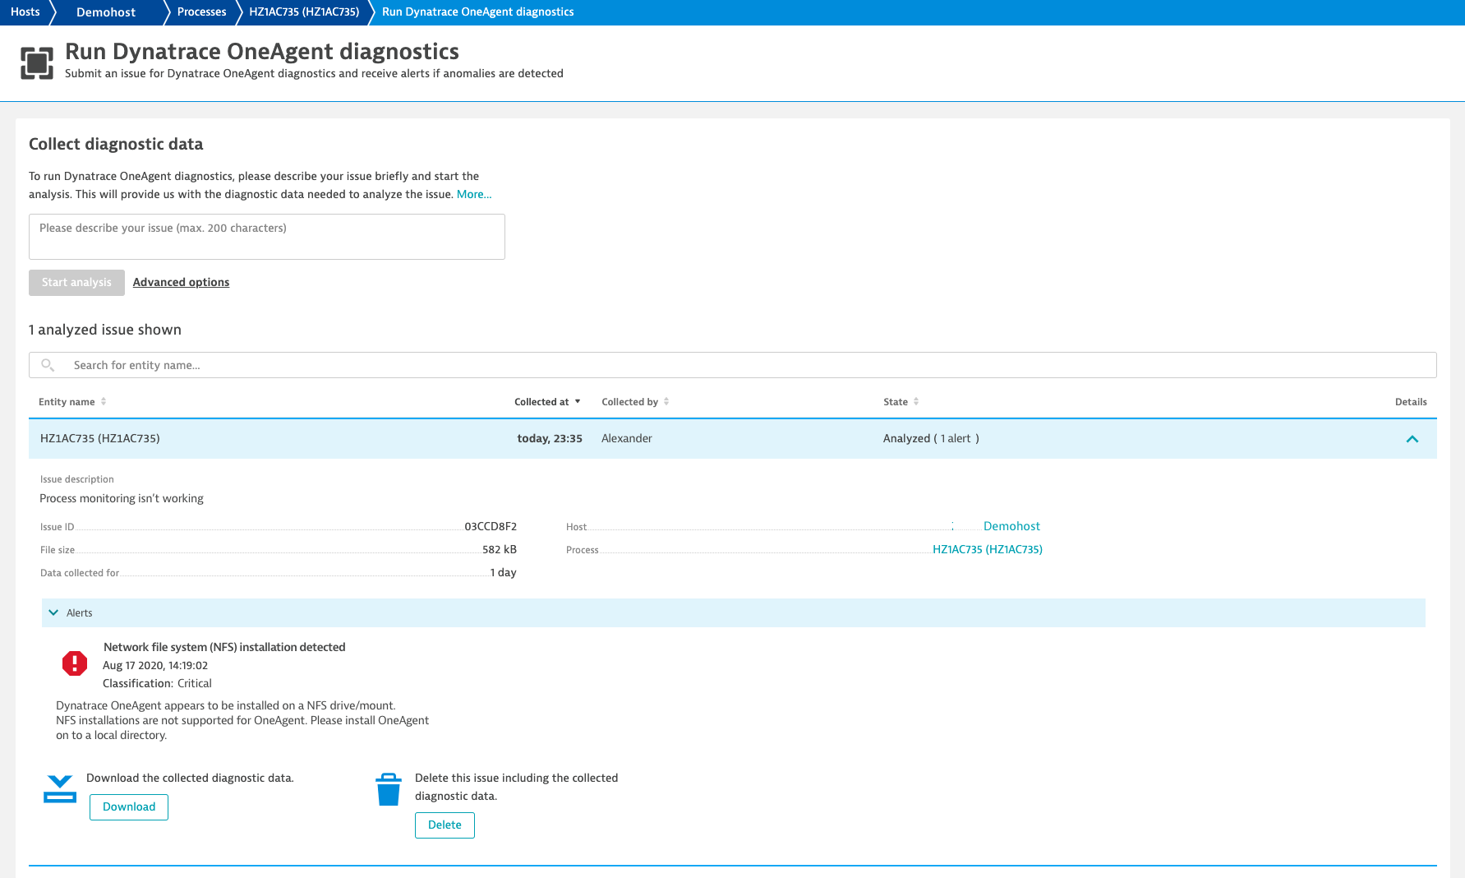Sort by State column arrows

(x=916, y=402)
